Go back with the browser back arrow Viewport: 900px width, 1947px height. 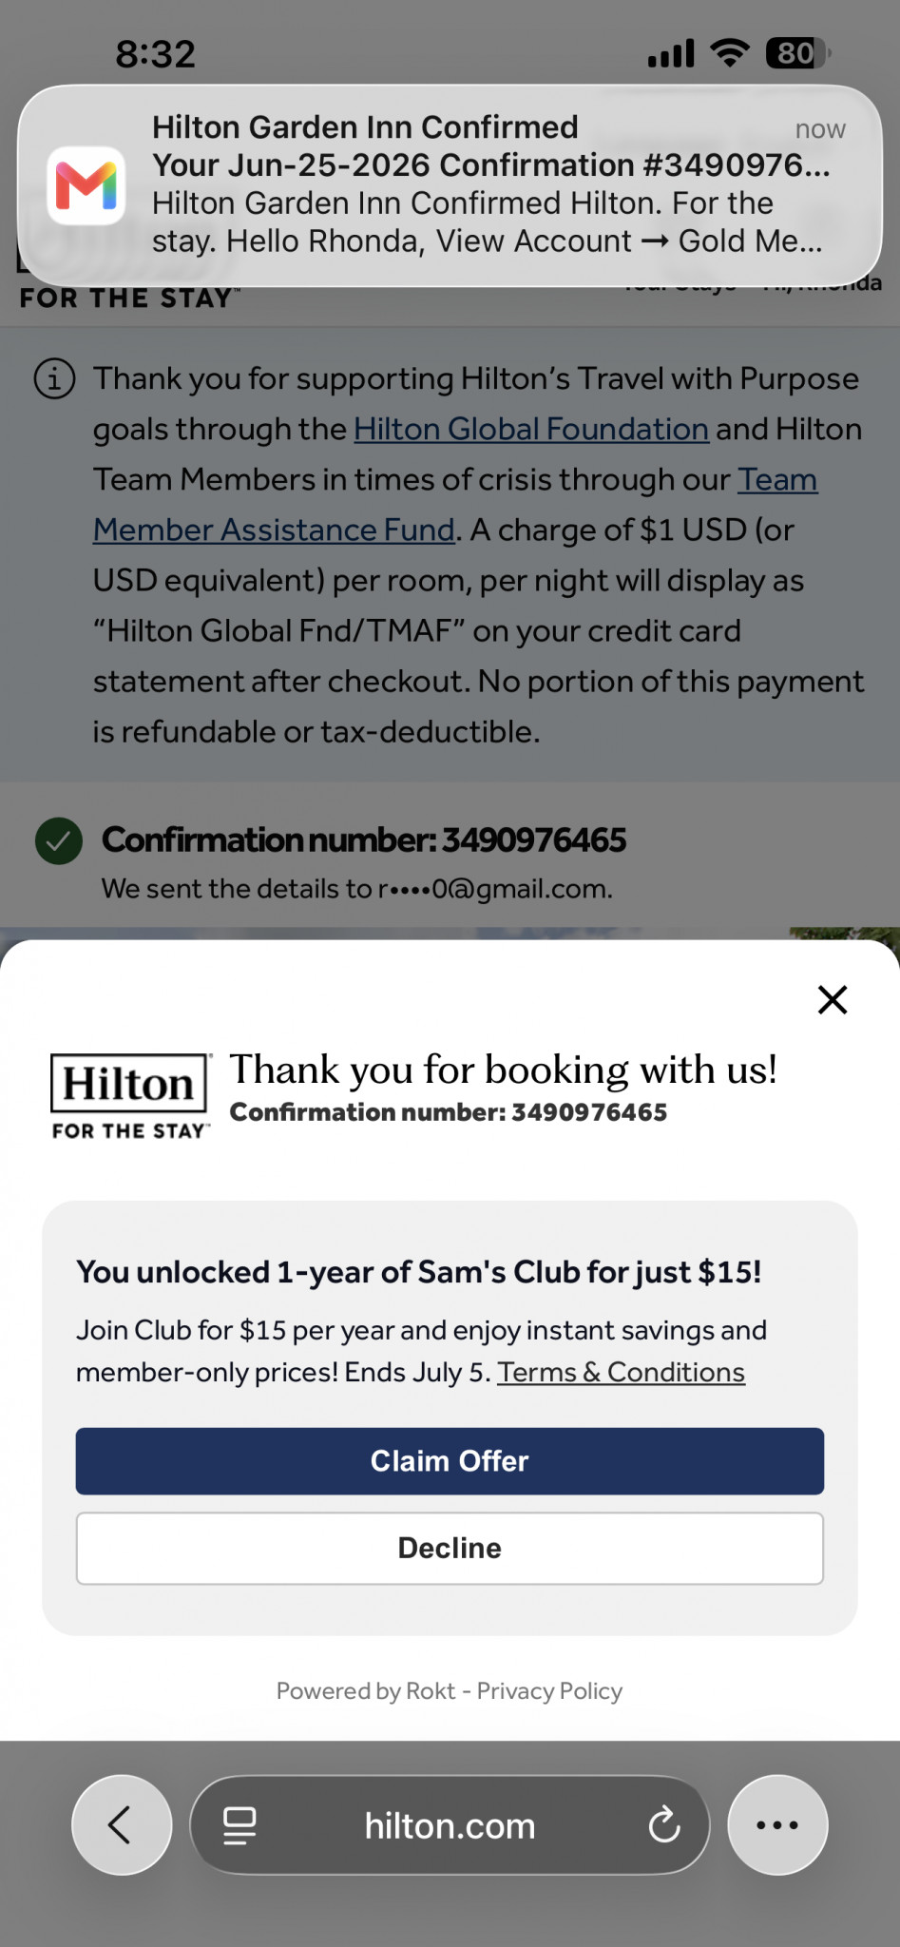click(122, 1824)
